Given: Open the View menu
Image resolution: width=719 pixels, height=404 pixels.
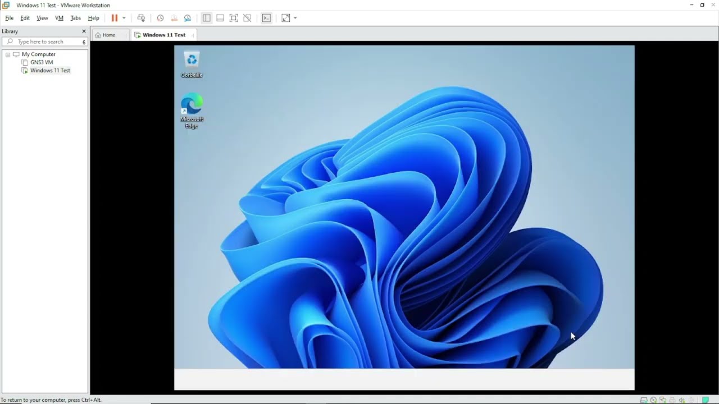Looking at the screenshot, I should 42,18.
